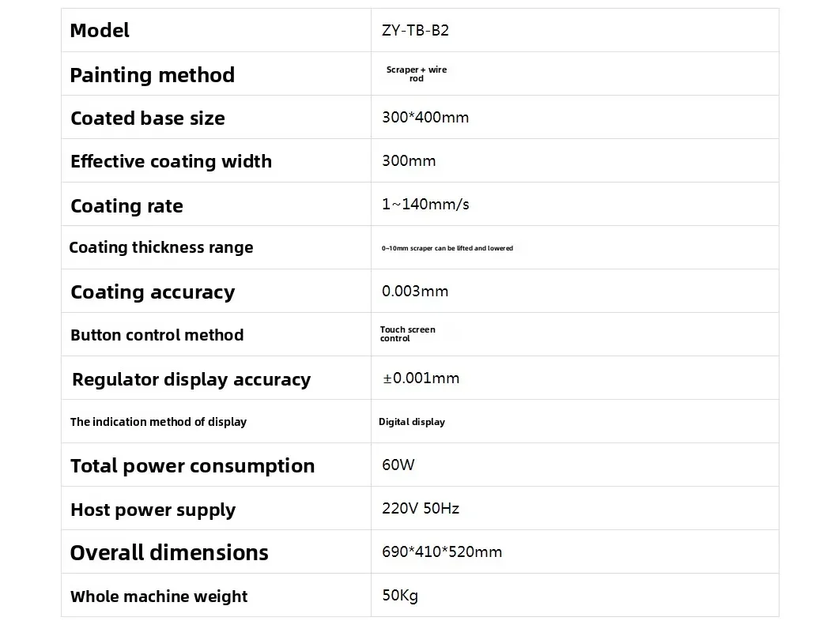Select the Painting method label
Viewport: 838px width, 621px height.
click(x=152, y=75)
